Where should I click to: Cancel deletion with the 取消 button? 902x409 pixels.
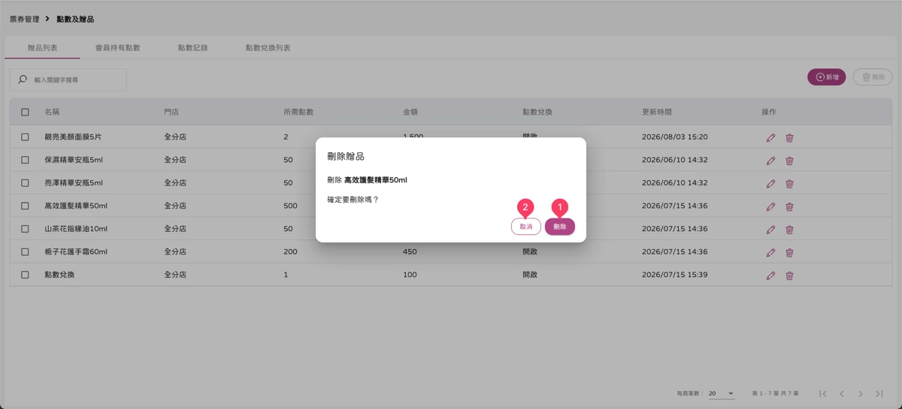tap(526, 227)
